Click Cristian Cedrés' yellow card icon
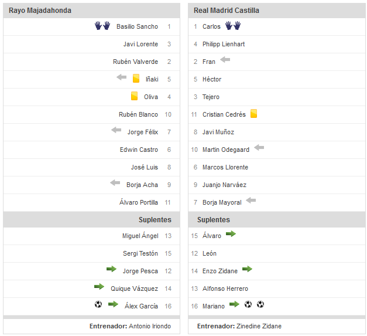Screen dimensions: 367x336 click(x=254, y=114)
